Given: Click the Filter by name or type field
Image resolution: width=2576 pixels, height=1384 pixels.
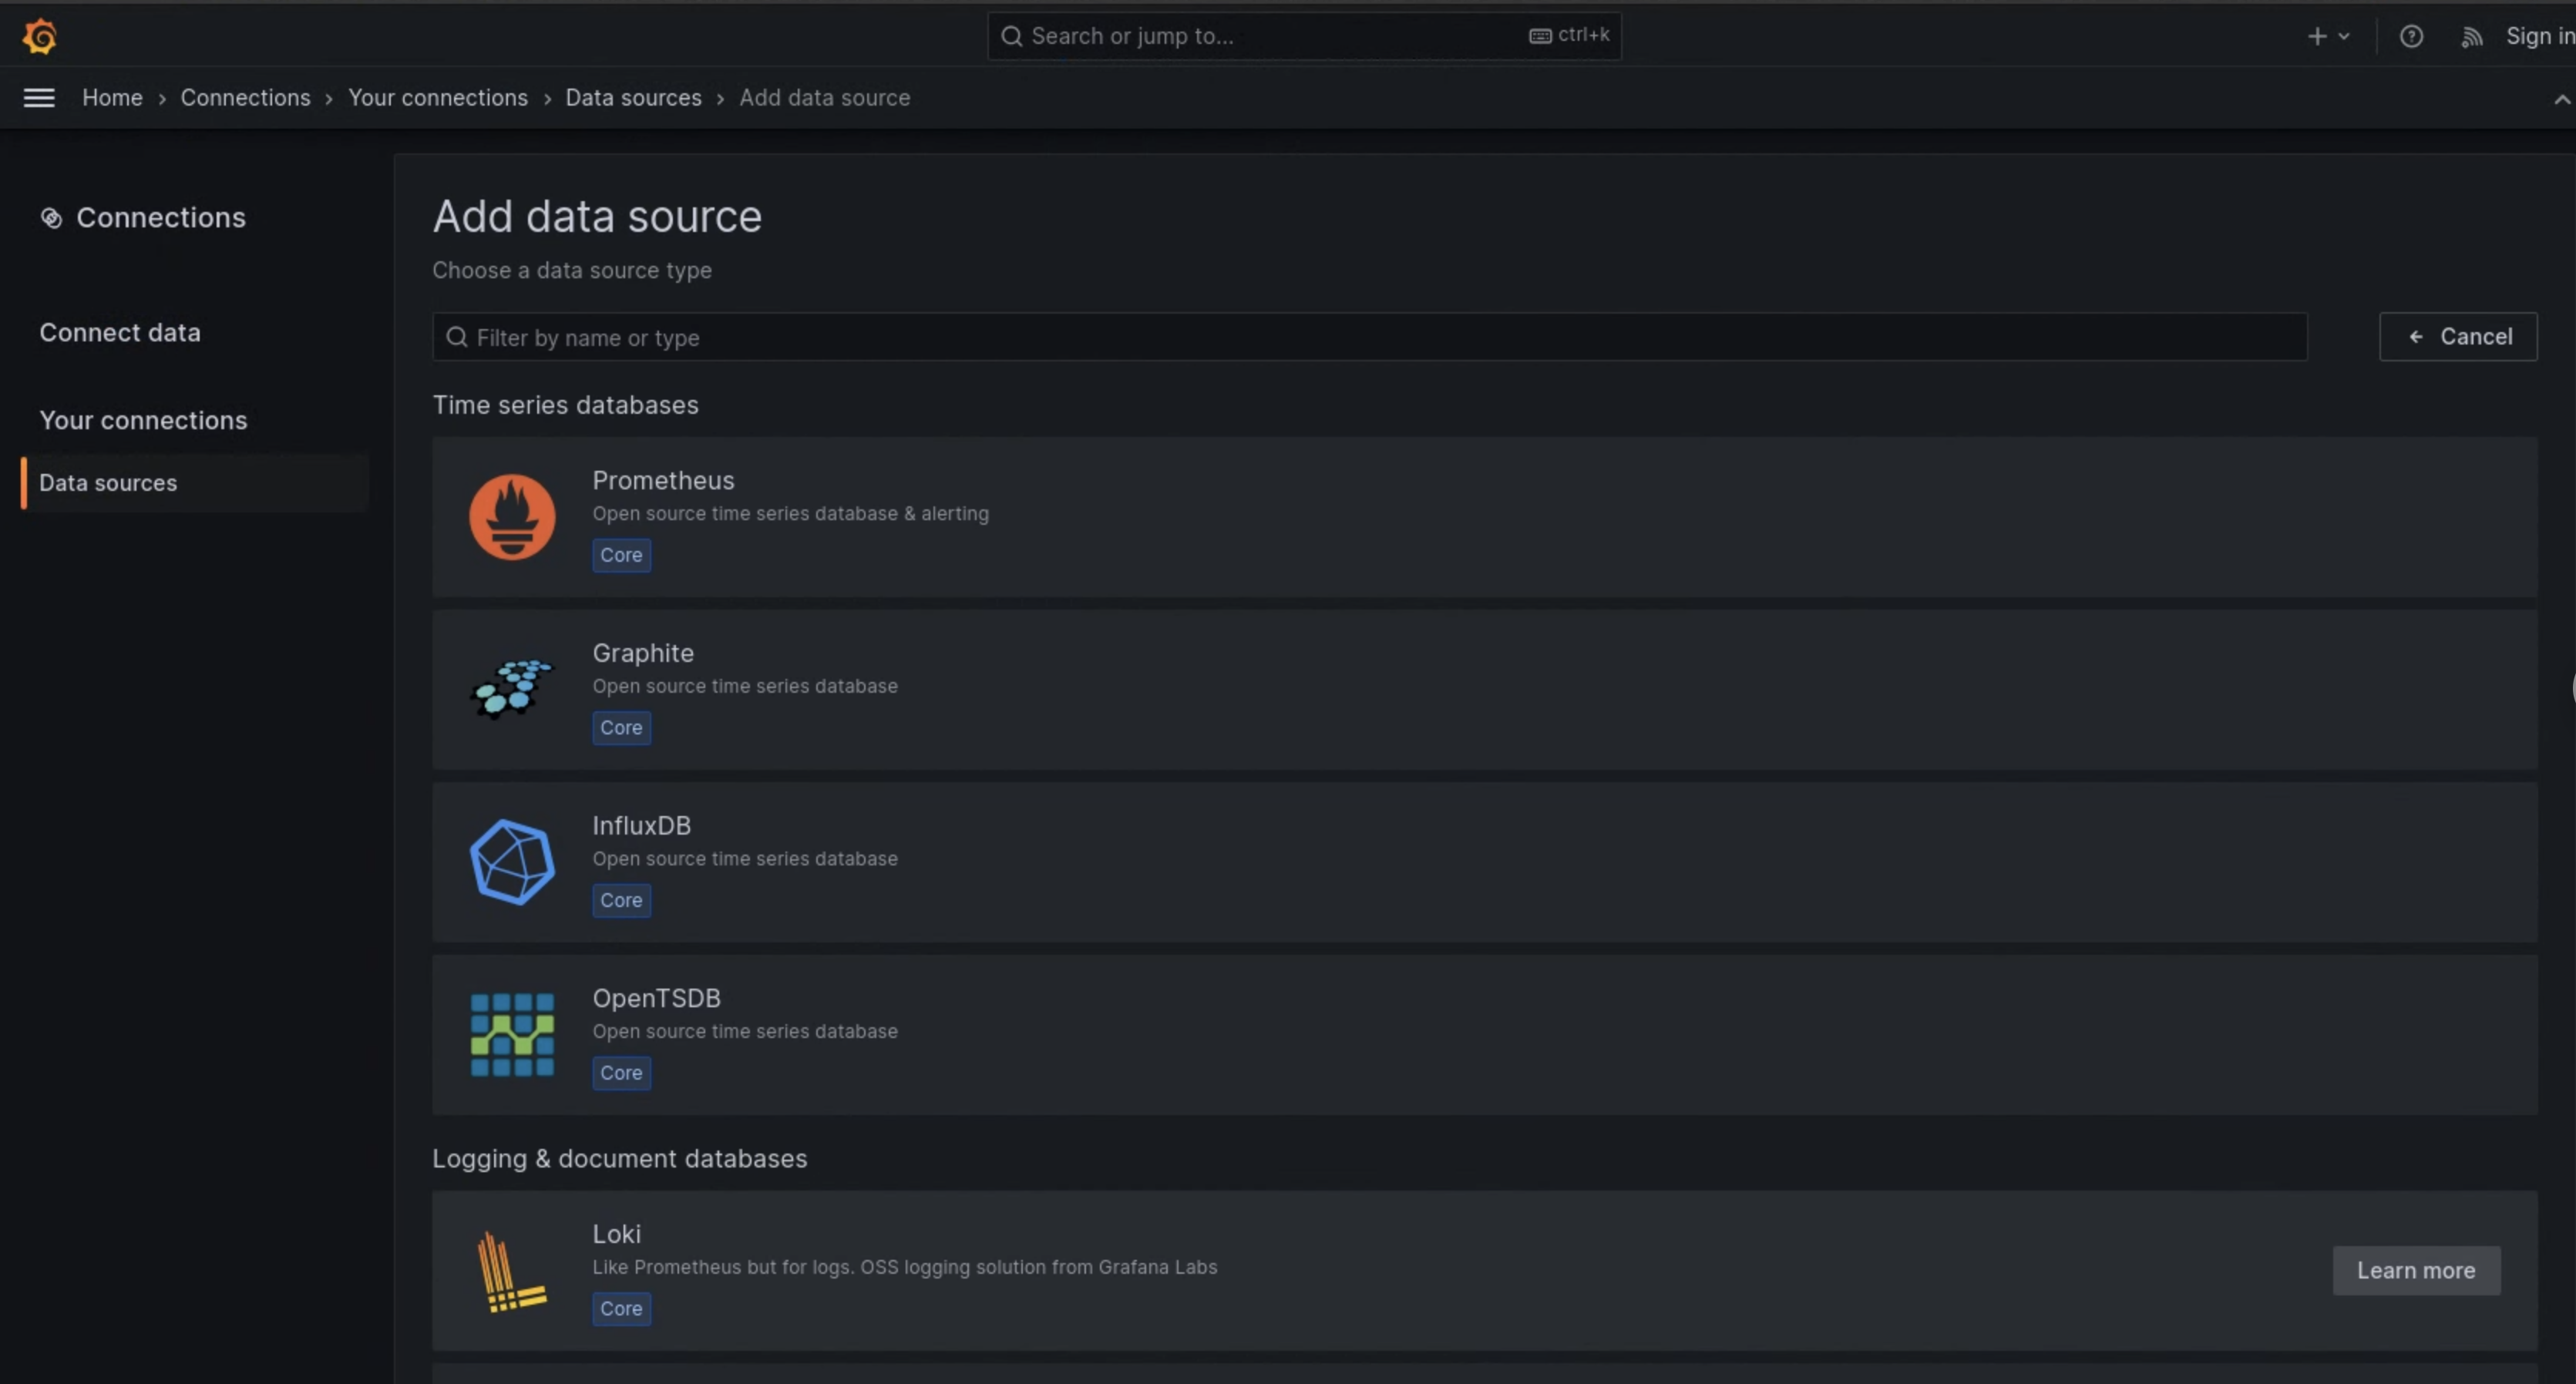Looking at the screenshot, I should (1369, 336).
